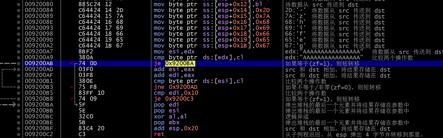This screenshot has height=138, width=443.
Task: Select address 00920098 in the address column
Action: 39,34
